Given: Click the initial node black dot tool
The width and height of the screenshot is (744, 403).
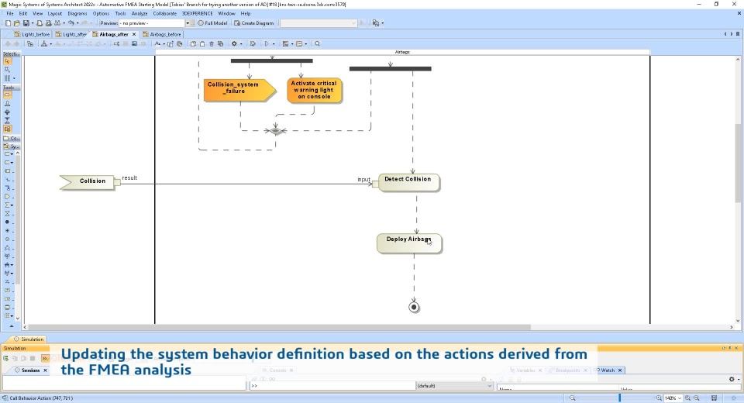Looking at the screenshot, I should (7, 222).
